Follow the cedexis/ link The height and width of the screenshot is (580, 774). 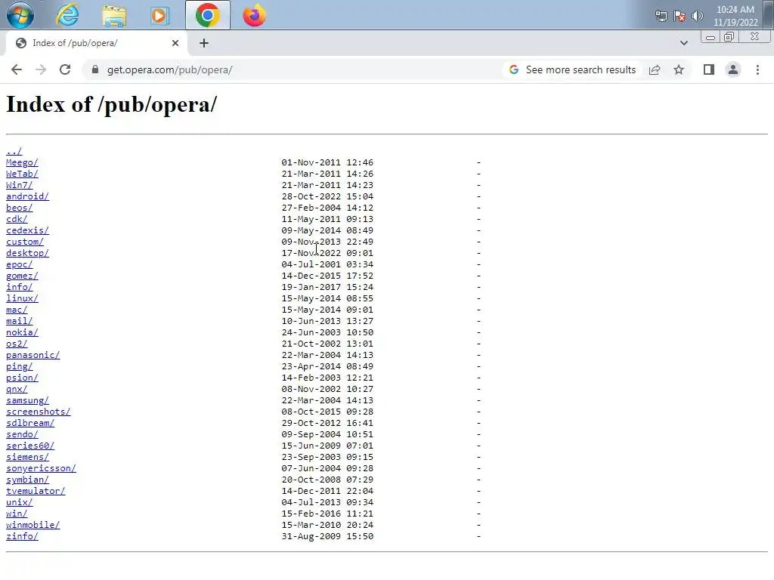pyautogui.click(x=27, y=231)
